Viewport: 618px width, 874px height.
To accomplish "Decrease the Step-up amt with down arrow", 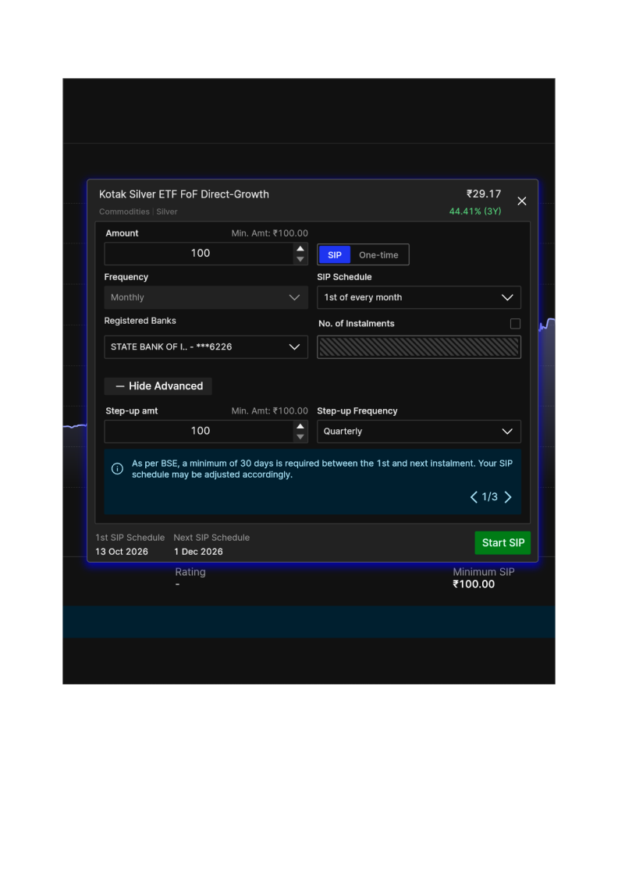I will click(300, 437).
